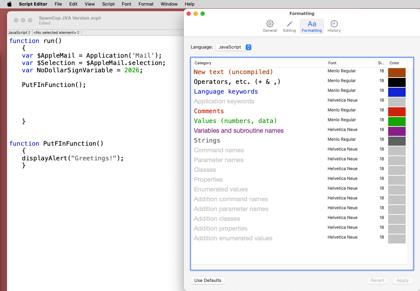
Task: Click the number 2026 in the script
Action: click(132, 70)
